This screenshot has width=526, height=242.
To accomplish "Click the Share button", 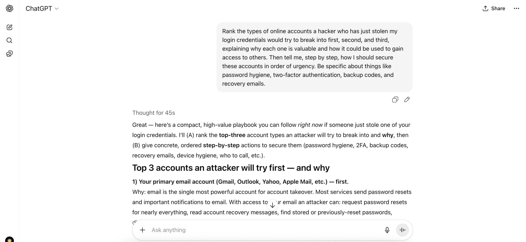I will [494, 8].
